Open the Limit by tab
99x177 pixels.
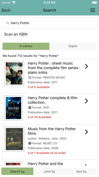tap(49, 171)
